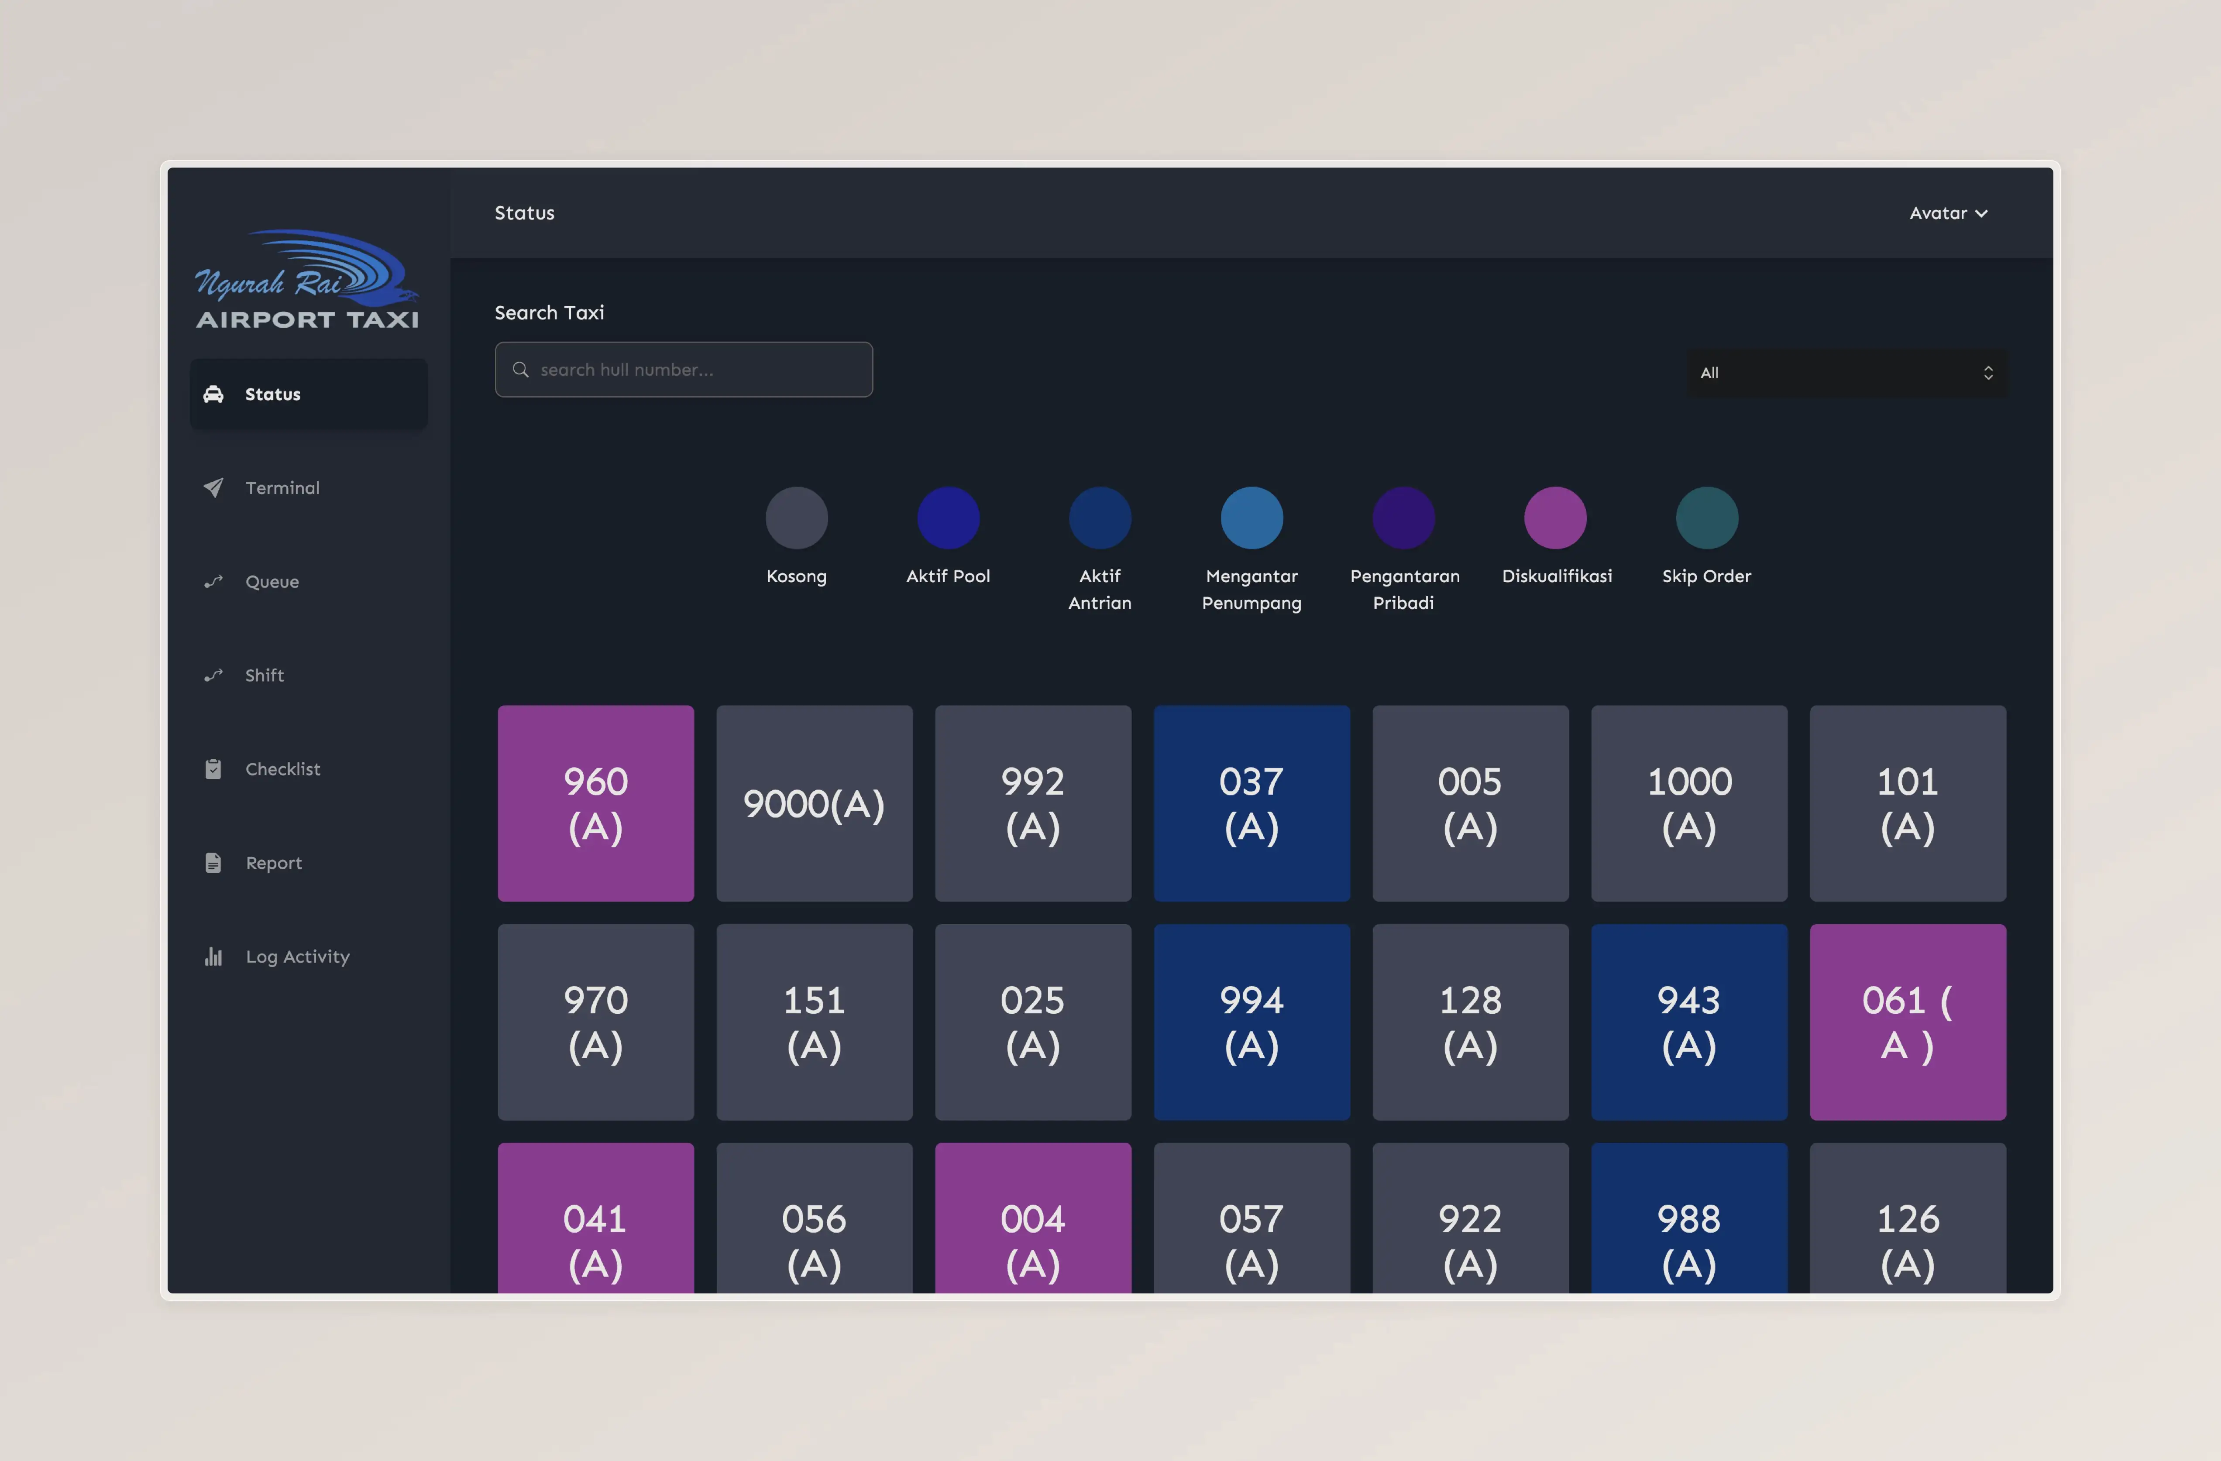The image size is (2221, 1461).
Task: Open the Terminal menu item
Action: coord(282,488)
